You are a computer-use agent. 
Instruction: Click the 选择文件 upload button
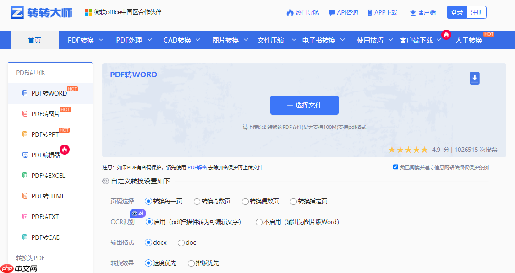pos(304,105)
